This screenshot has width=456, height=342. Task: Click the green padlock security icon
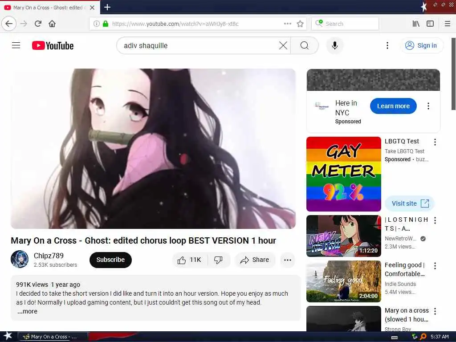(x=105, y=24)
